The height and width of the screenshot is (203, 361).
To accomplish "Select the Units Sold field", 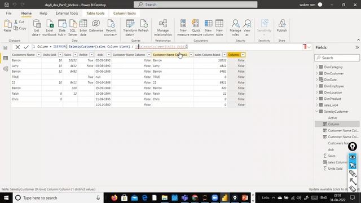I will [335, 169].
